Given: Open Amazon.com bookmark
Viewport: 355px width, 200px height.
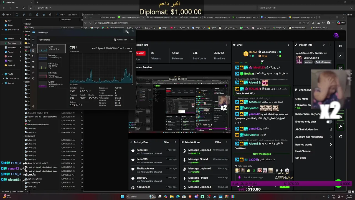Looking at the screenshot, I should 298,28.
